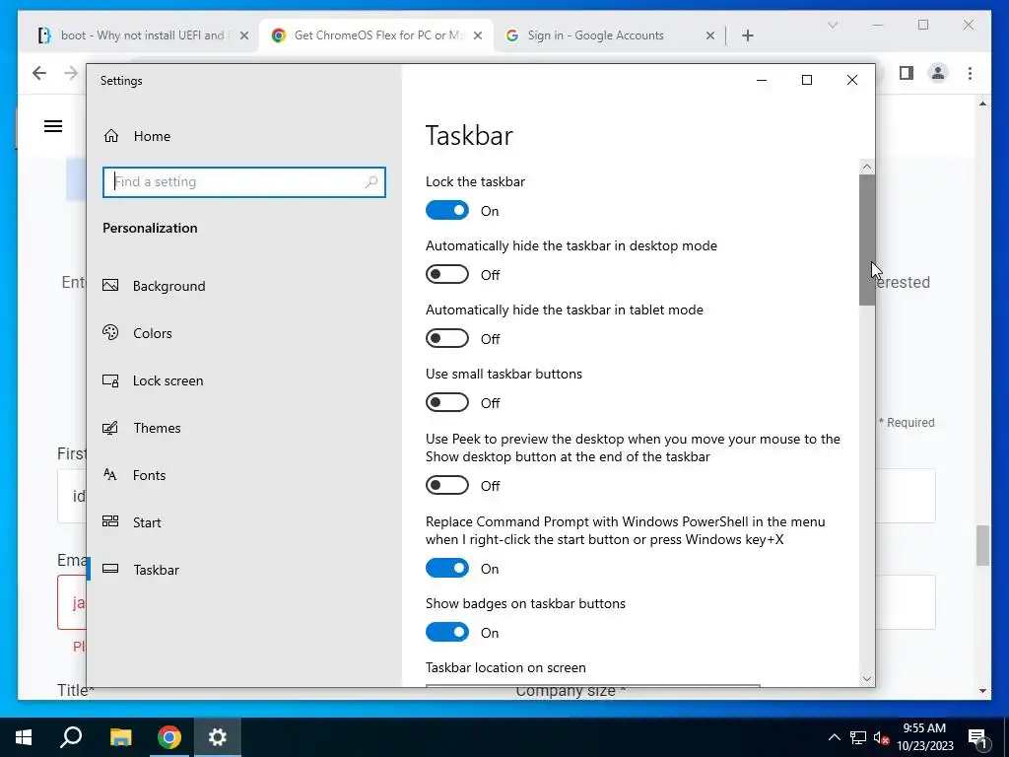The height and width of the screenshot is (757, 1009).
Task: Minimize the Settings window
Action: (762, 80)
